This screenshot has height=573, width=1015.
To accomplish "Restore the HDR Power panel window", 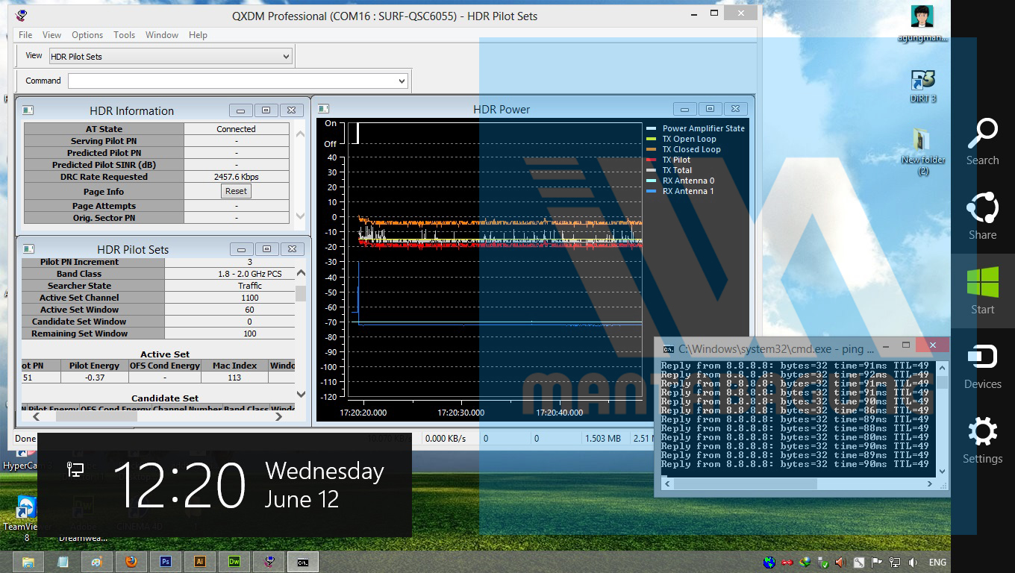I will point(710,109).
